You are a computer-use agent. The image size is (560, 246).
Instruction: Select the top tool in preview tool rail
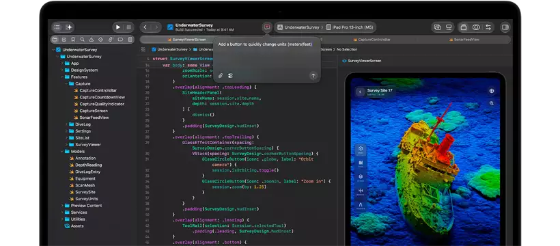click(x=361, y=149)
